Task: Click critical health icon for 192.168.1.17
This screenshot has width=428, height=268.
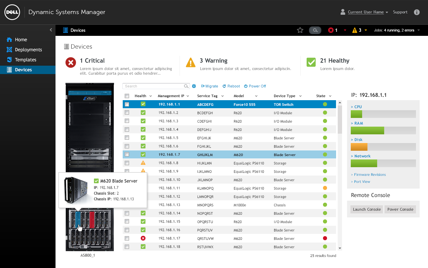Action: (x=143, y=238)
